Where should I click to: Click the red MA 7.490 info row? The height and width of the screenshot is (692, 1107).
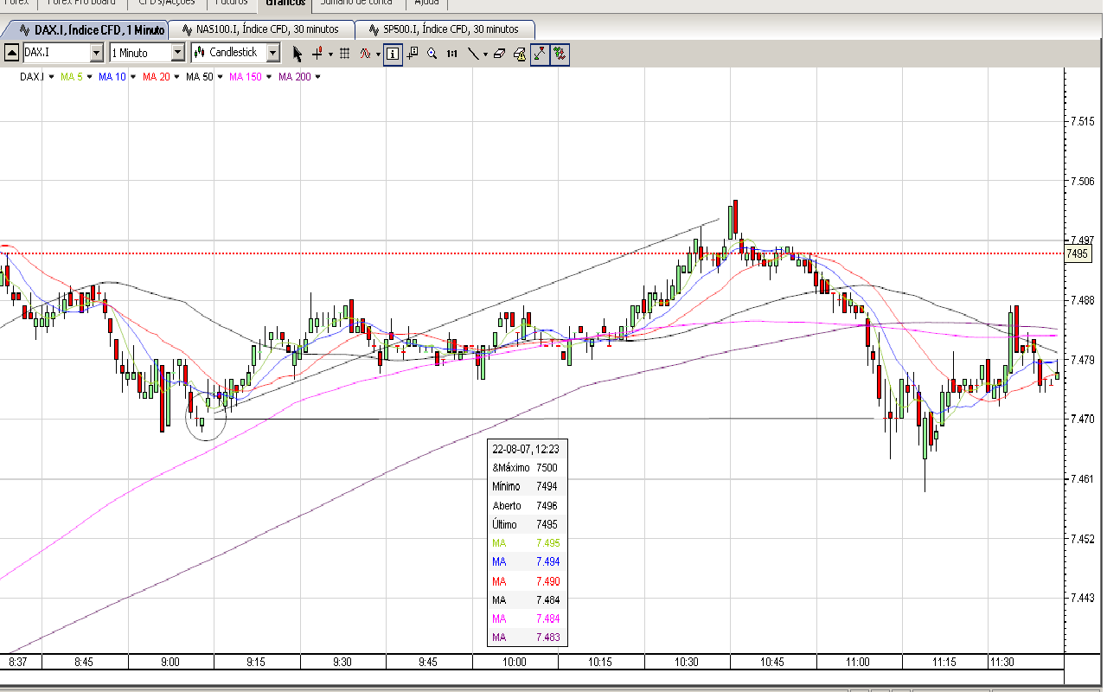click(x=526, y=581)
